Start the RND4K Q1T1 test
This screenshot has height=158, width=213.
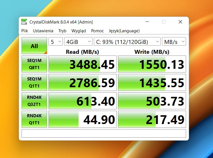[x=34, y=119]
